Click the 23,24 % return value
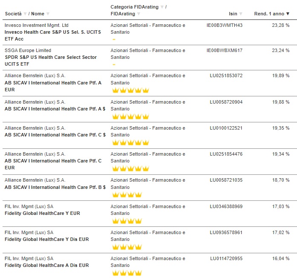The height and width of the screenshot is (278, 297). tap(281, 50)
